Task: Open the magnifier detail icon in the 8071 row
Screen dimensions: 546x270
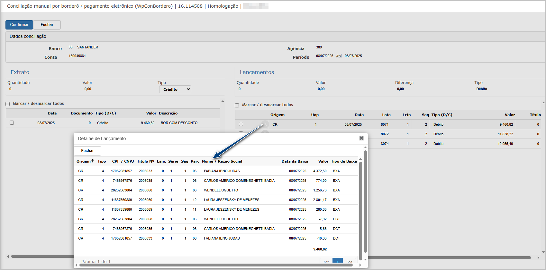Action: (x=265, y=124)
